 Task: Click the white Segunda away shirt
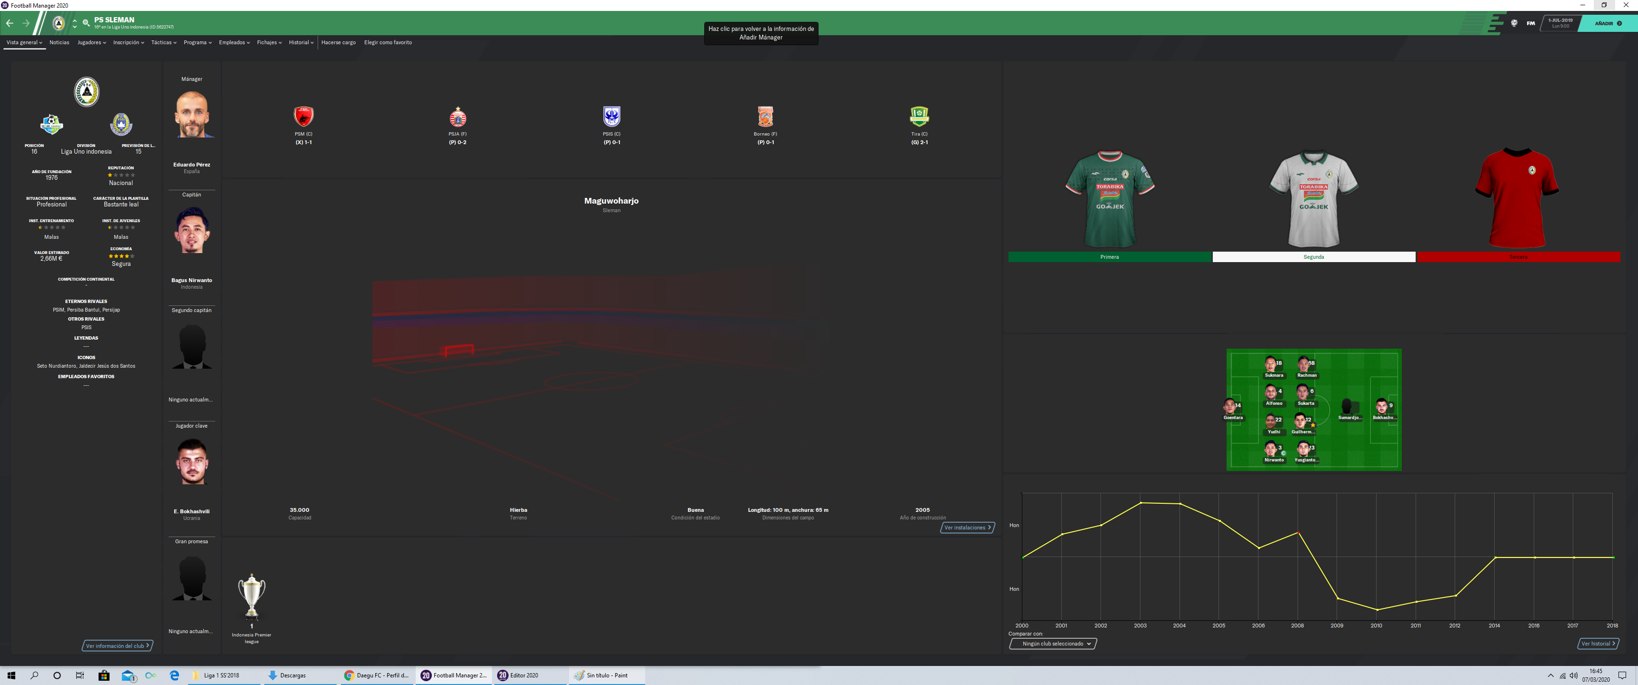[x=1314, y=198]
